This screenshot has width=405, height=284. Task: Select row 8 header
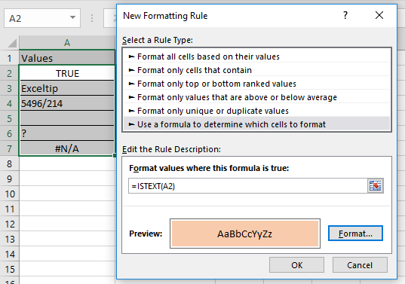[10, 163]
